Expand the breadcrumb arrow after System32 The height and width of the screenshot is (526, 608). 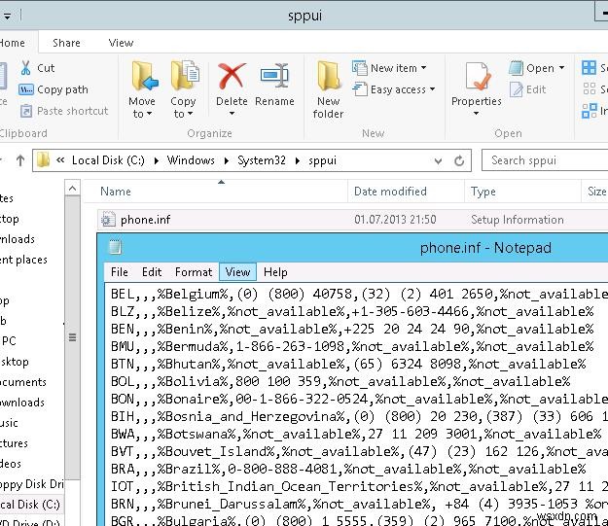tap(298, 160)
